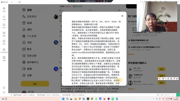This screenshot has height=101, width=180.
Task: Click the Binance logo in the title bar
Action: tap(4, 2)
